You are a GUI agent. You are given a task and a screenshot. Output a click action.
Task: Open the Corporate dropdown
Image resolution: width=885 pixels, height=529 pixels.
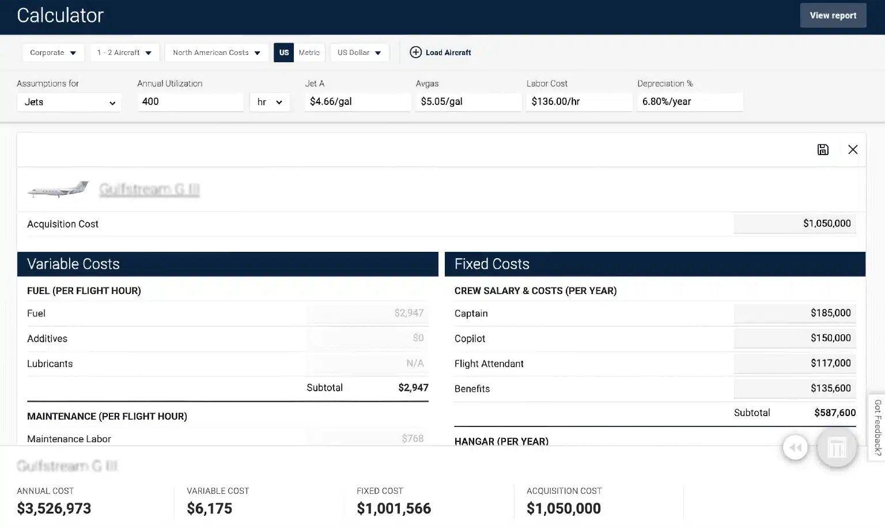pyautogui.click(x=53, y=52)
